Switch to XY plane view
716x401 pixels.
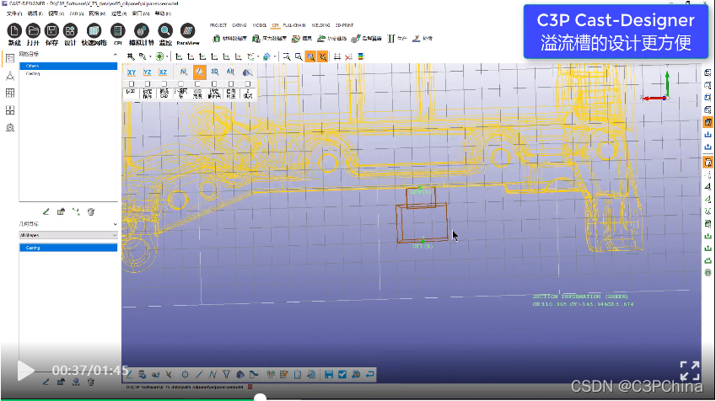132,72
